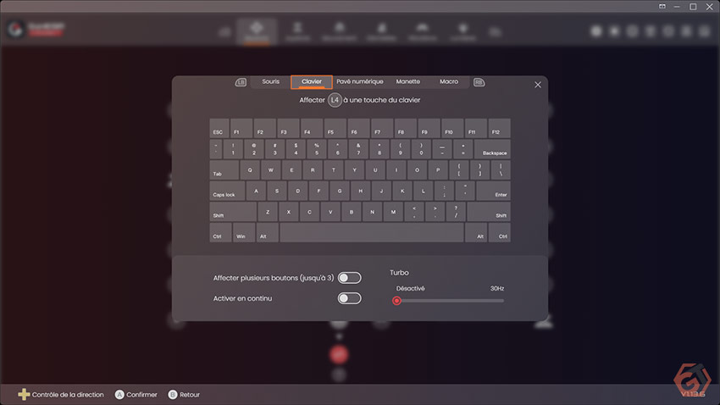This screenshot has width=720, height=405.
Task: Click the red circular button below the dialog
Action: click(339, 354)
